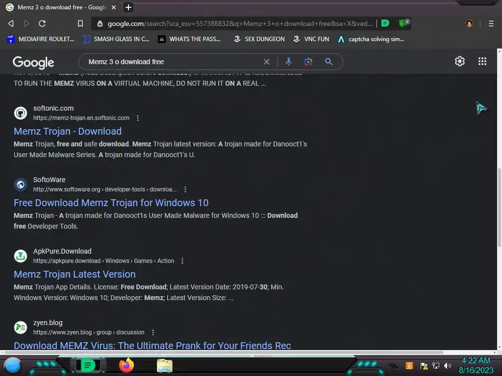Open the browser profile avatar
This screenshot has width=502, height=376.
[469, 23]
